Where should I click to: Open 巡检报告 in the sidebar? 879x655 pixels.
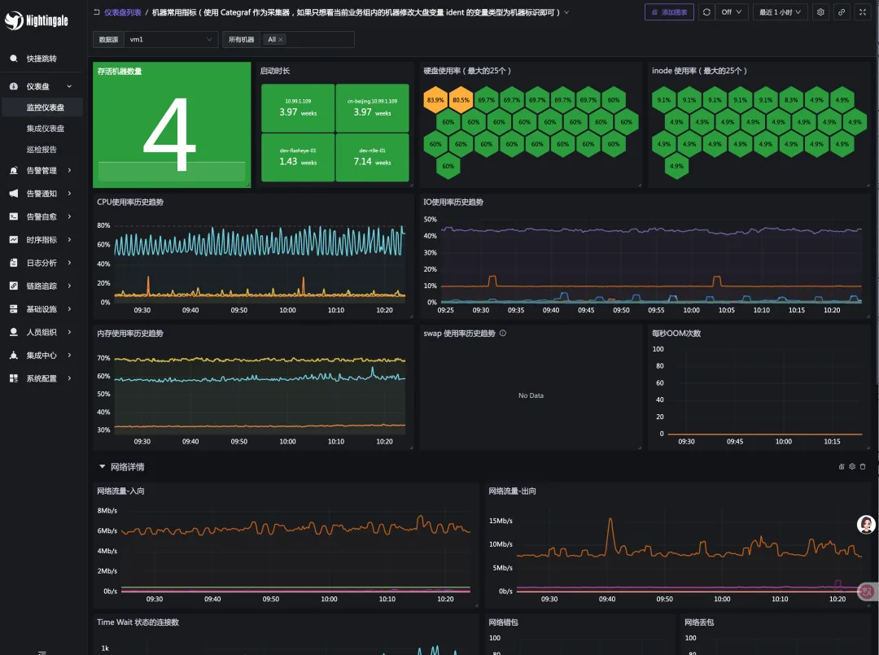(x=42, y=150)
